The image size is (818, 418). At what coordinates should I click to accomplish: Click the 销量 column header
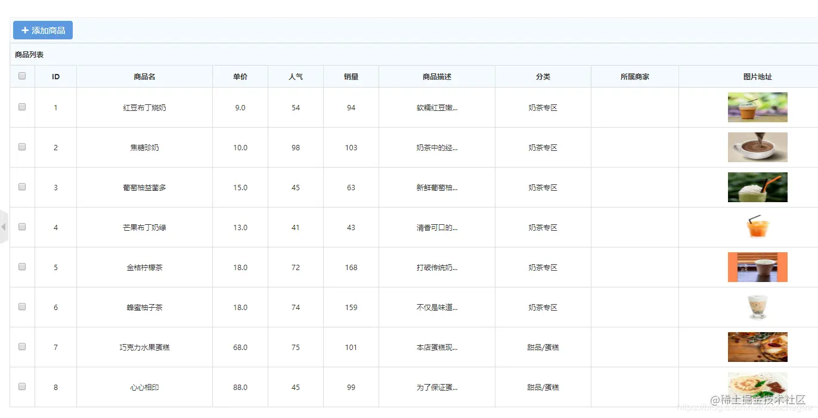351,76
